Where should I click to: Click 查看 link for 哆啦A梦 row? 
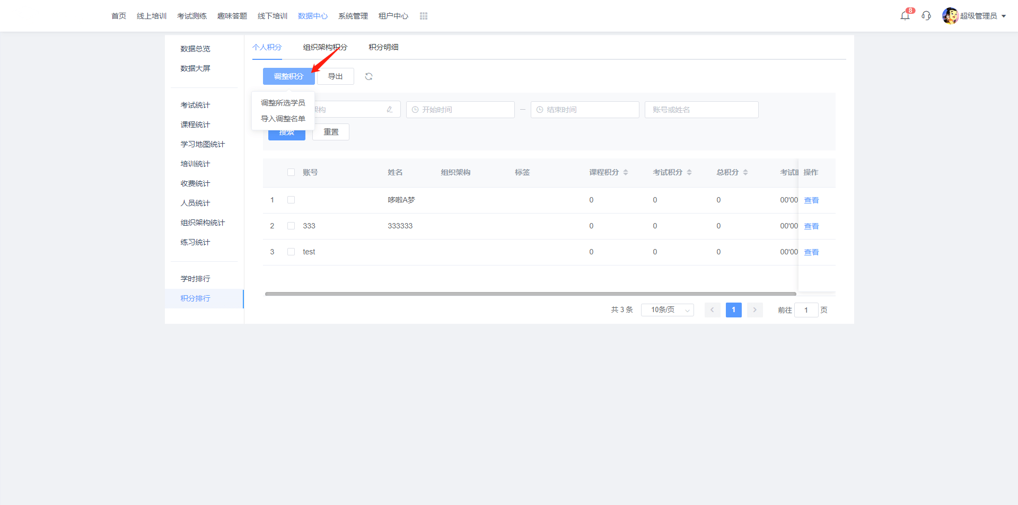click(x=811, y=200)
